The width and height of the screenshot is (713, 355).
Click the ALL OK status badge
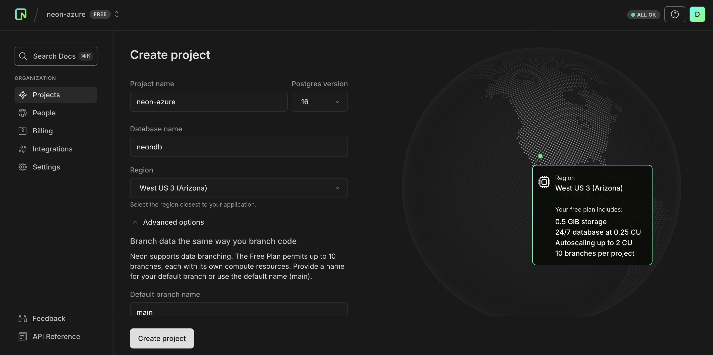(643, 15)
